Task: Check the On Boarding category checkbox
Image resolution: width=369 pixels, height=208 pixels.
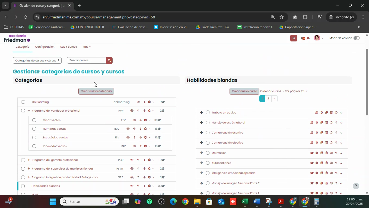Action: point(23,102)
